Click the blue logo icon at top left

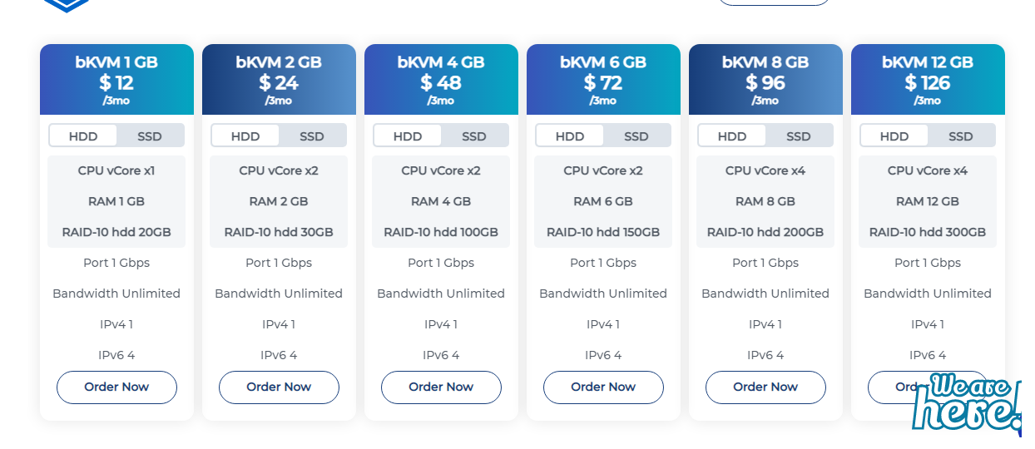tap(67, 5)
